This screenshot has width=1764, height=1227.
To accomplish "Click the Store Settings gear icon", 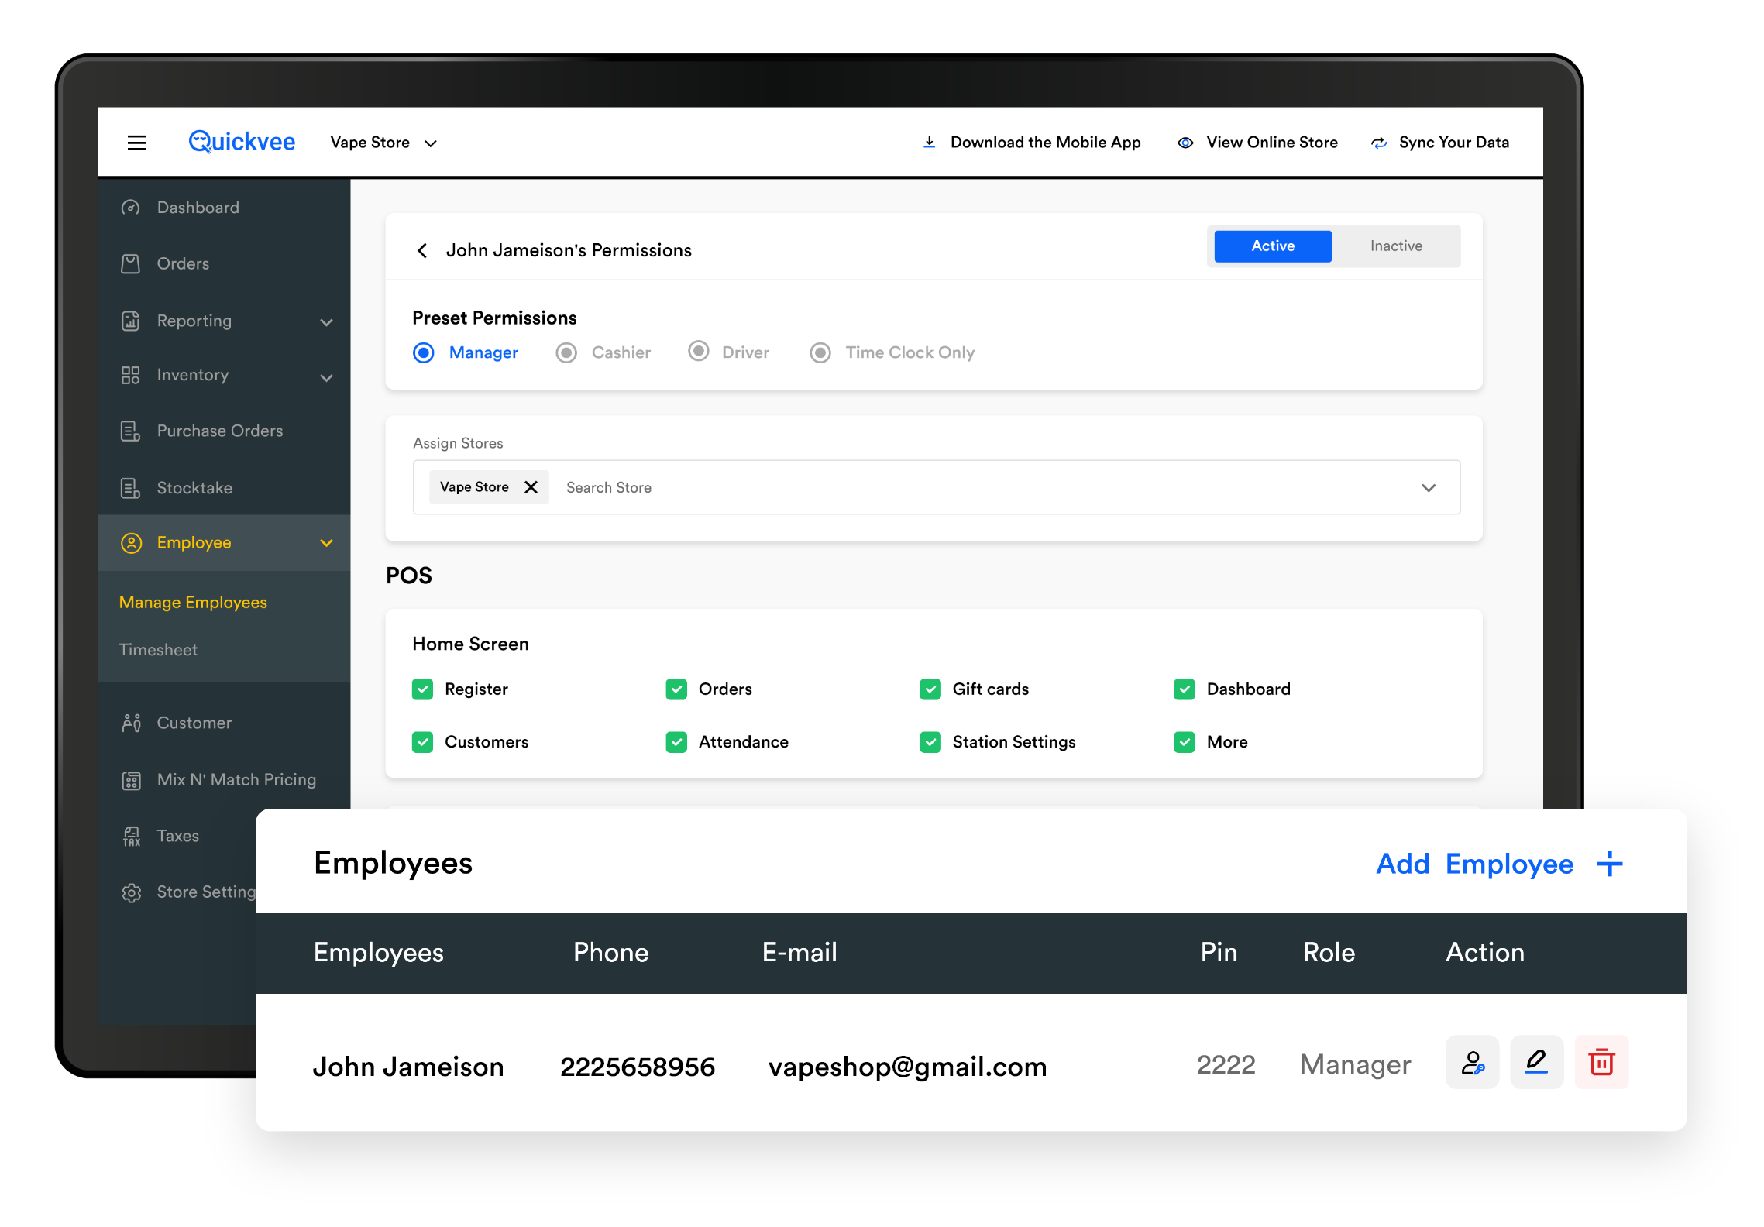I will (131, 892).
